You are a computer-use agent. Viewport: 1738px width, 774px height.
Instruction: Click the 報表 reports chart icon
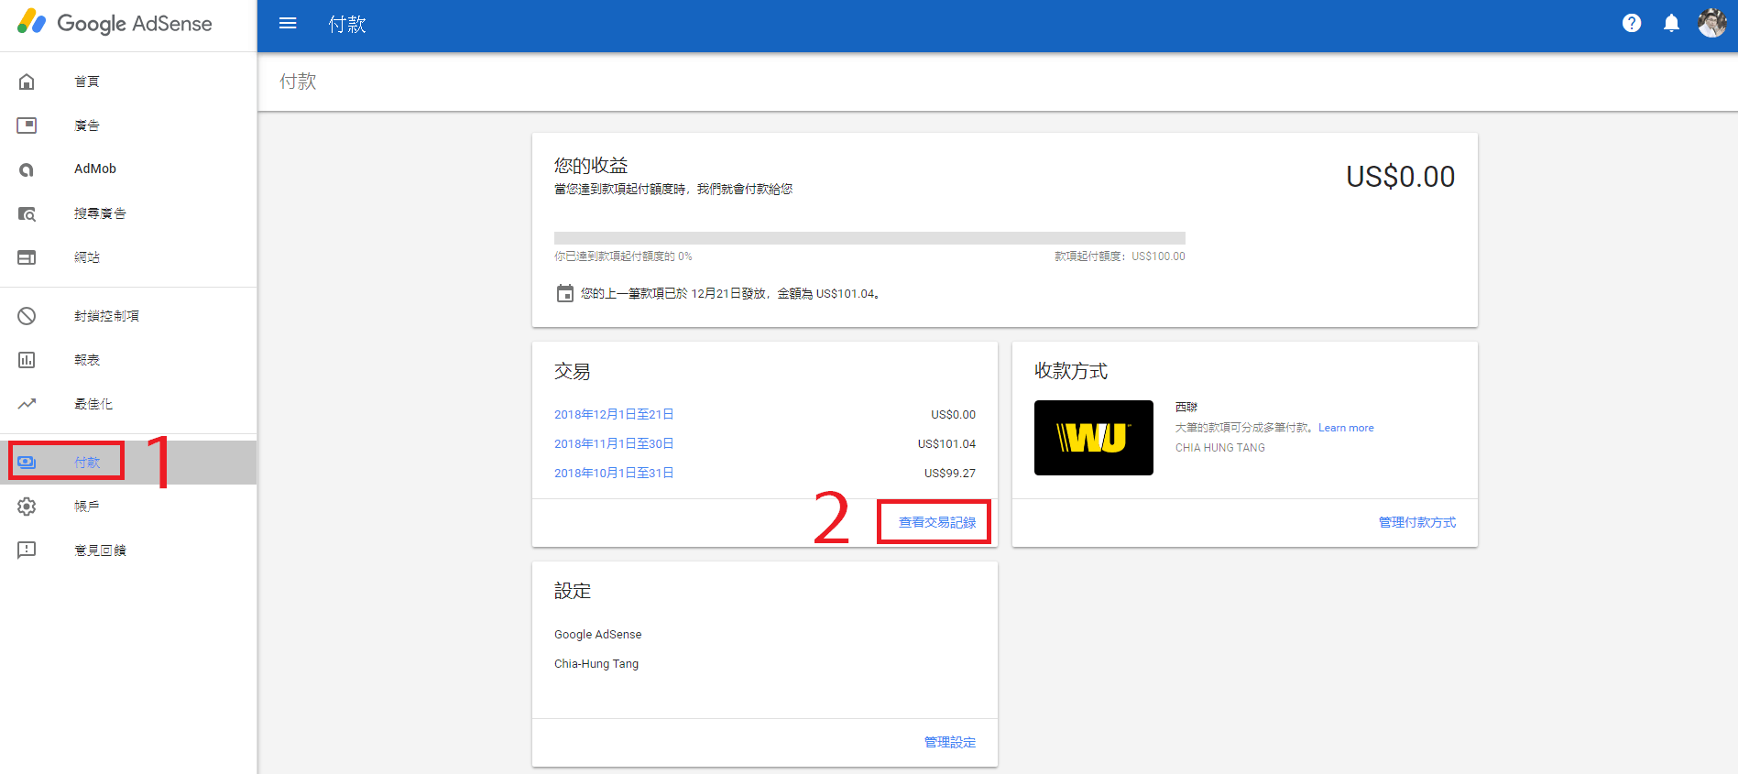[x=27, y=360]
